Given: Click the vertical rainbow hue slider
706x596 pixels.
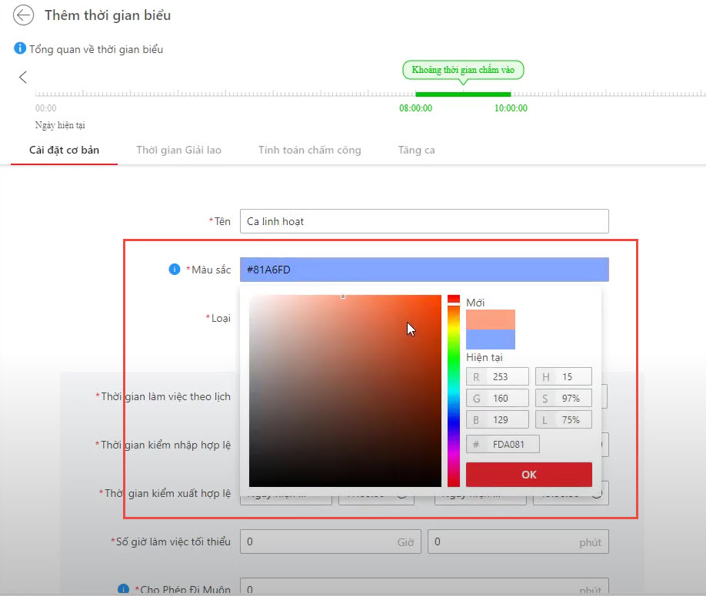Looking at the screenshot, I should click(x=454, y=392).
